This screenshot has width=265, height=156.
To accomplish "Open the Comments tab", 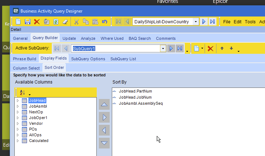I will point(166,38).
